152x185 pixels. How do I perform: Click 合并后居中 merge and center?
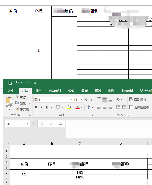(139, 107)
